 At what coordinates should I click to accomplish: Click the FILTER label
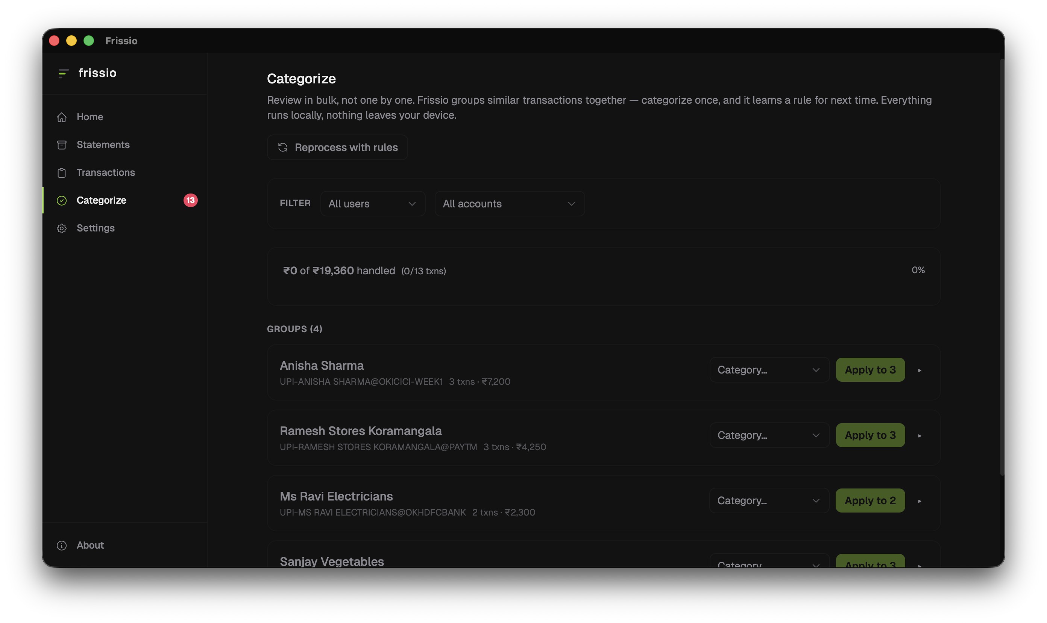[295, 203]
